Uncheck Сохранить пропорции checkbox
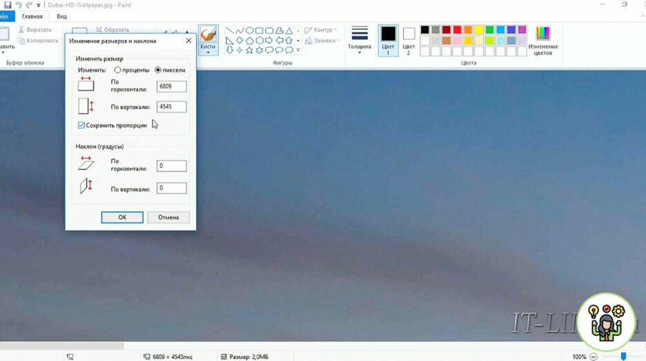646x361 pixels. [x=81, y=125]
